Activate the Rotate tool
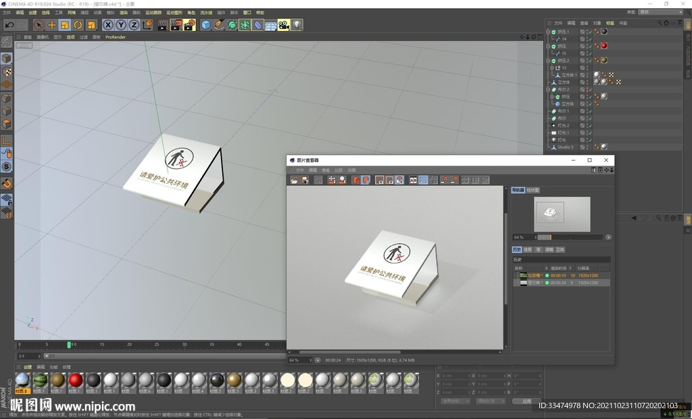The image size is (692, 419). coord(78,25)
